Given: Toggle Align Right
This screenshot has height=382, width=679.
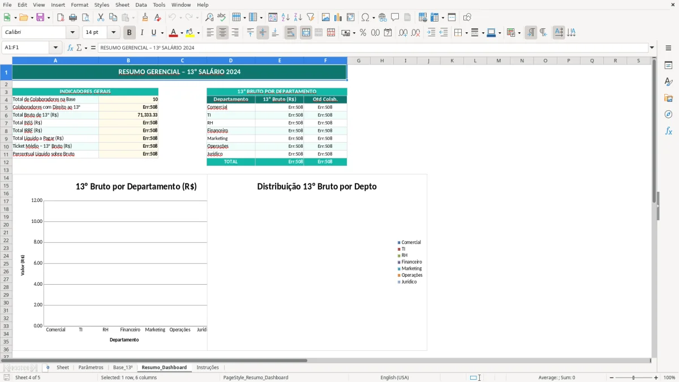Looking at the screenshot, I should tap(235, 33).
